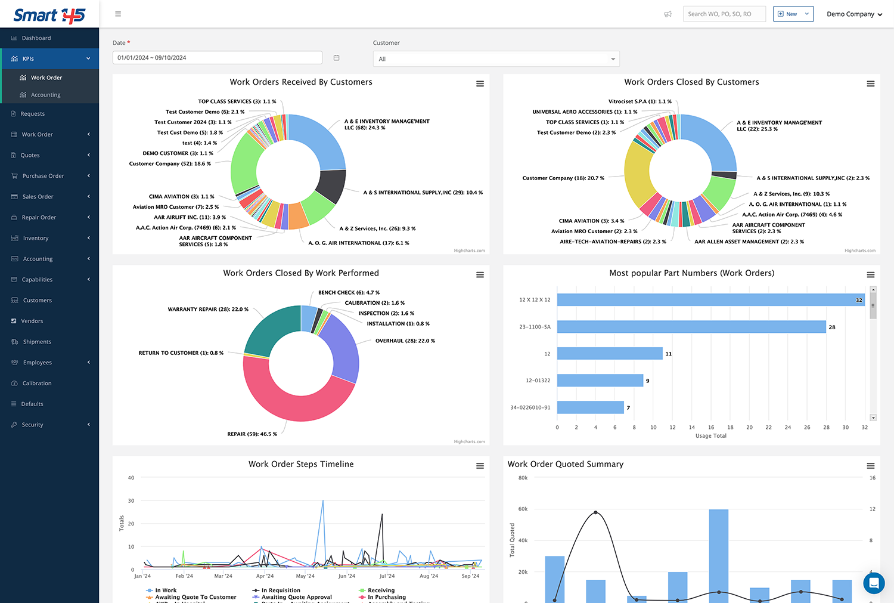
Task: Click the New button
Action: tap(793, 14)
